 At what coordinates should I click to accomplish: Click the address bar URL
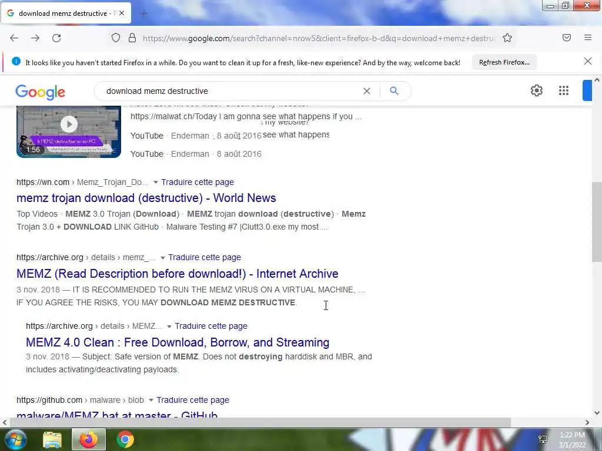319,38
